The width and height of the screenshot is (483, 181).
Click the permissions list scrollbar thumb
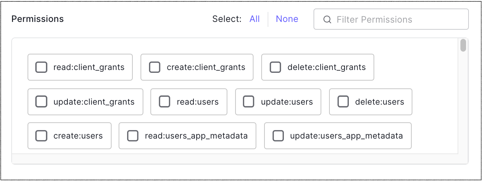(463, 46)
